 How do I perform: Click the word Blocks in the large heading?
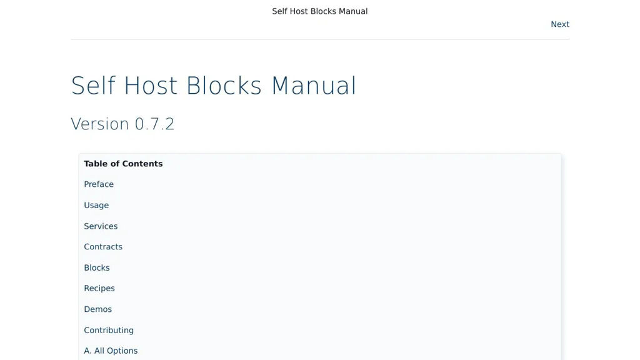point(224,86)
